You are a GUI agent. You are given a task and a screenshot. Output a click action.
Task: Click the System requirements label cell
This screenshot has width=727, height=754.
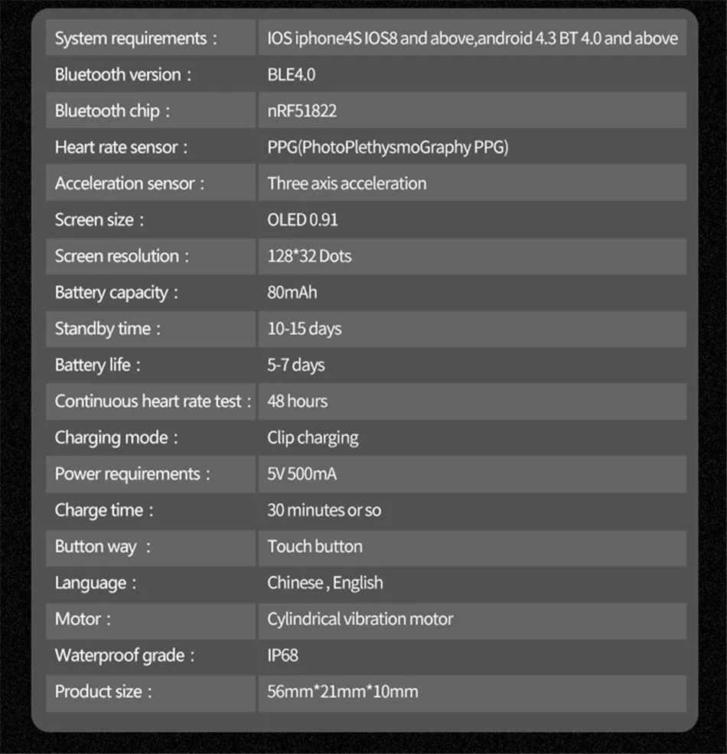click(x=151, y=37)
